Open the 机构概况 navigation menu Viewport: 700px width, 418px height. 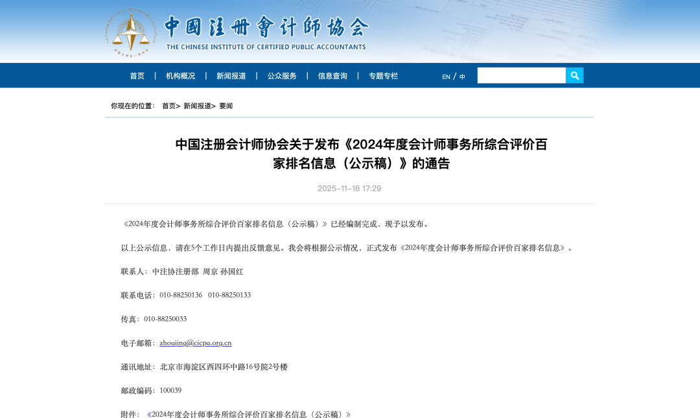(x=180, y=76)
